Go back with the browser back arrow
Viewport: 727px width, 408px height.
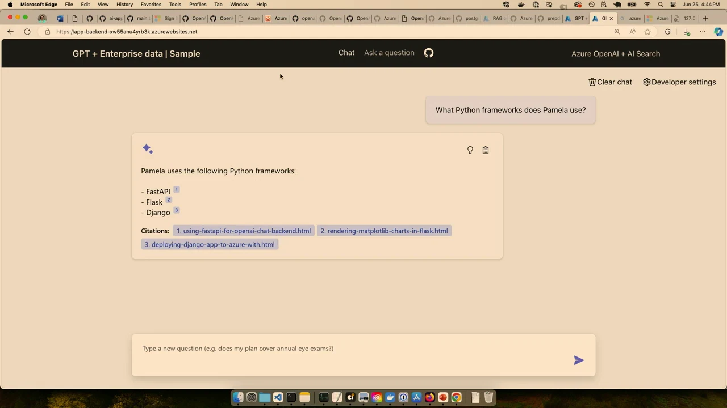[x=10, y=32]
